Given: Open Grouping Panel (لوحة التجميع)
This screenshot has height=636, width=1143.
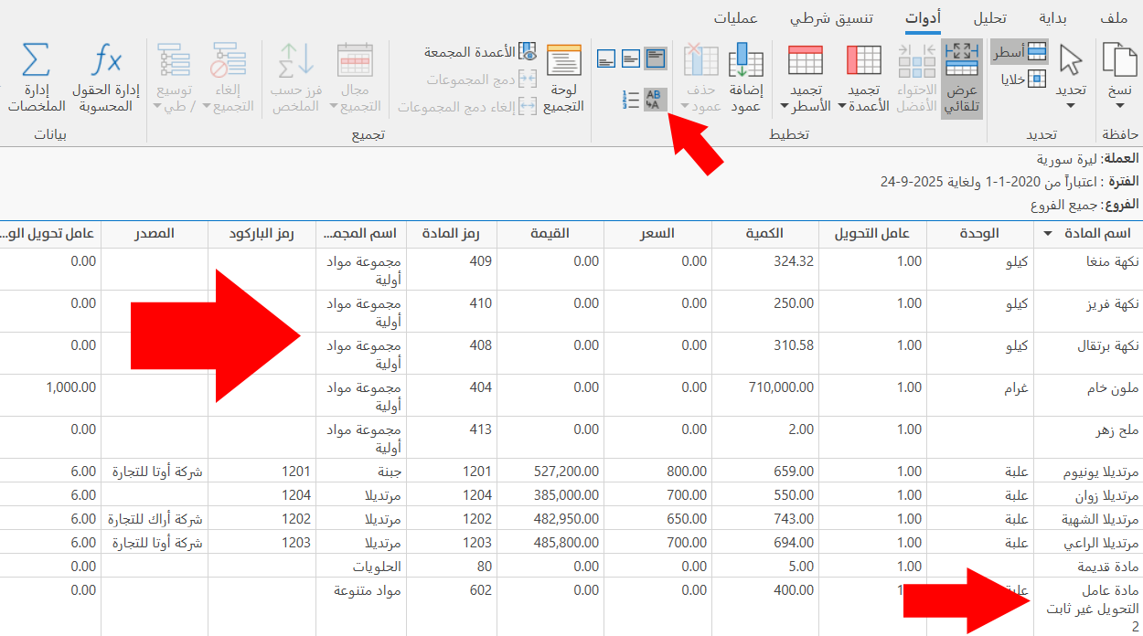Looking at the screenshot, I should coord(563,62).
